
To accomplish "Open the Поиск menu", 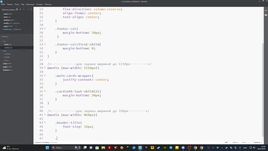I will click(x=17, y=4).
